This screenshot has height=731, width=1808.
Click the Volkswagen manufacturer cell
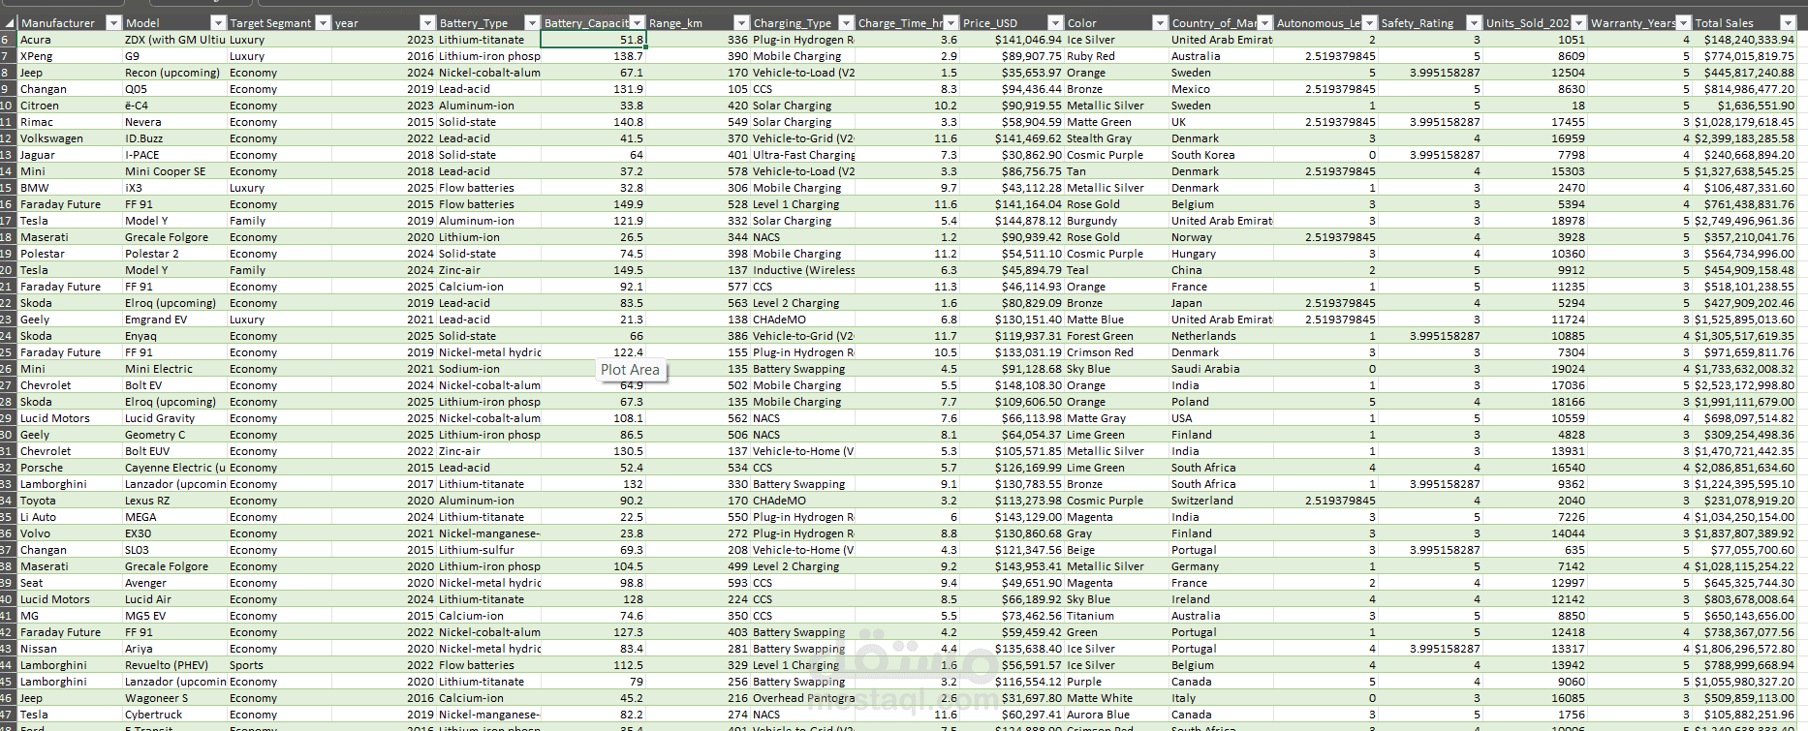point(70,138)
